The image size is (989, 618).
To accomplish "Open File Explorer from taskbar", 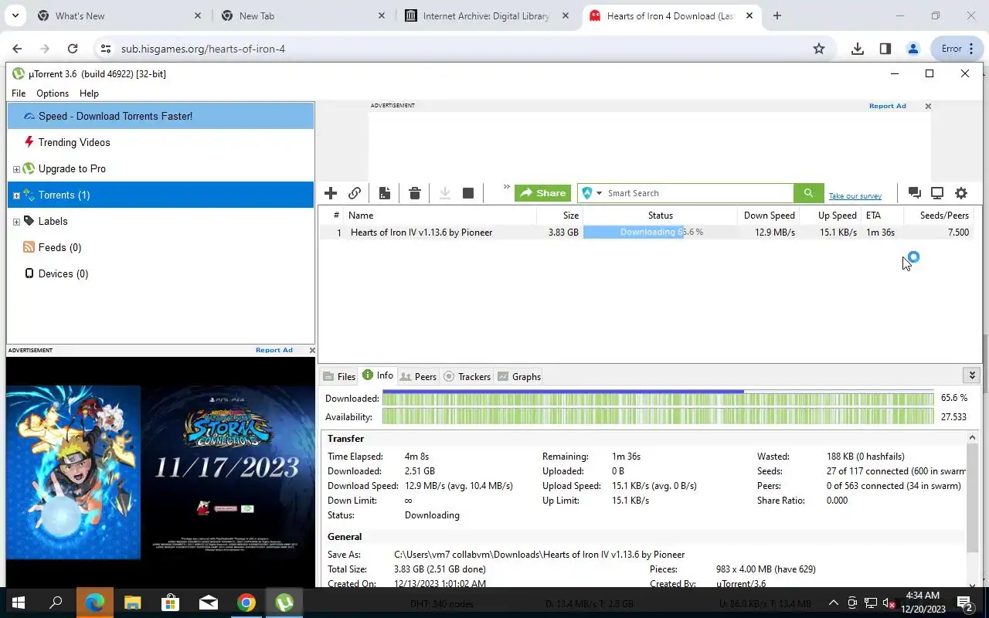I will click(133, 603).
